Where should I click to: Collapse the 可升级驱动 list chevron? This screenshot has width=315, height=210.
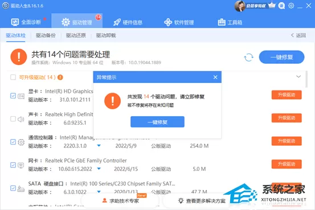tap(298, 76)
